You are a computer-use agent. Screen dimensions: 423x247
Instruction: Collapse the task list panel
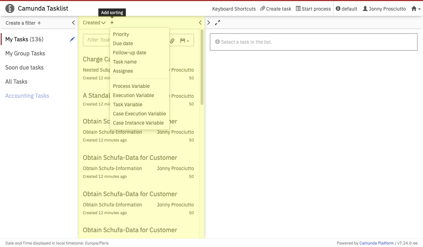click(200, 23)
